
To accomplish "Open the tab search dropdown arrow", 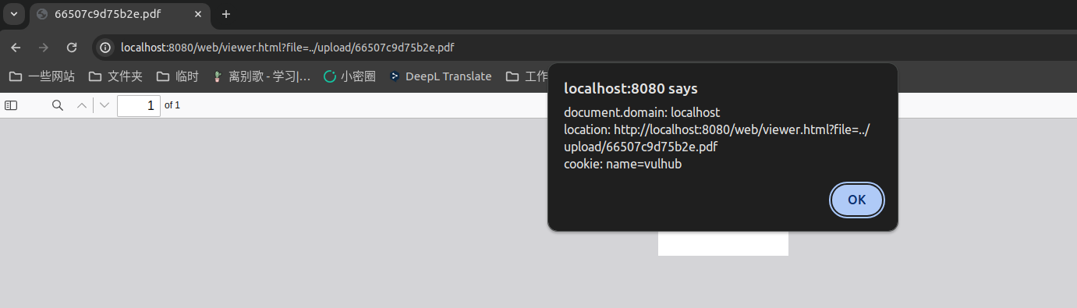I will (13, 14).
